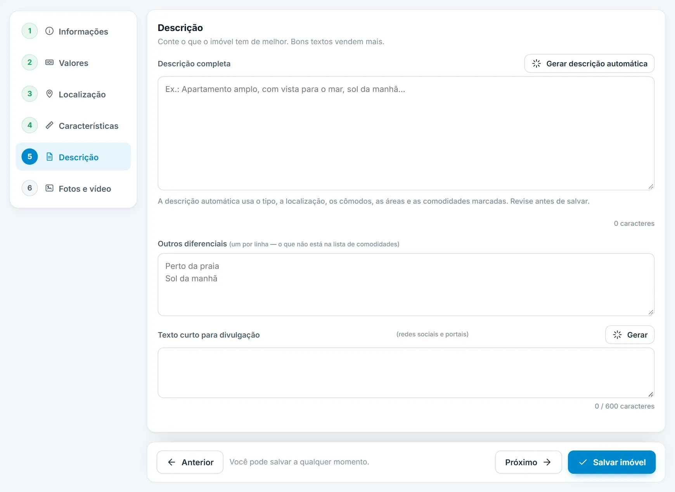Click the Gerar descrição automática button
This screenshot has width=675, height=492.
click(589, 64)
